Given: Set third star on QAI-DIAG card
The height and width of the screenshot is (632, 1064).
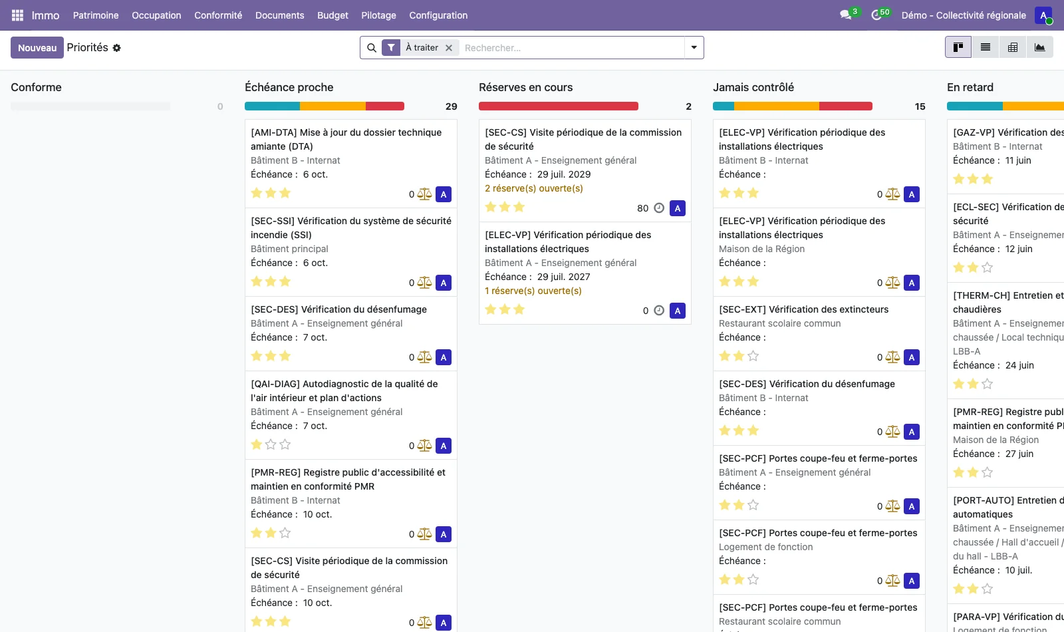Looking at the screenshot, I should [285, 444].
